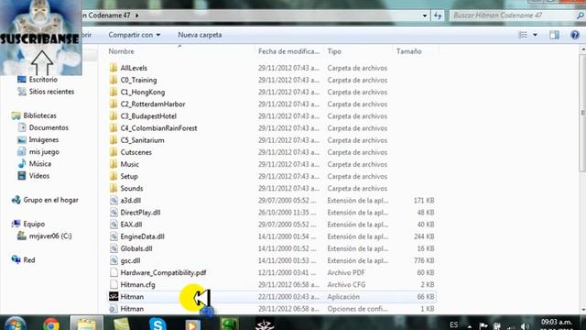Create a folder with Nueva carpeta
The height and width of the screenshot is (330, 586).
pos(200,35)
